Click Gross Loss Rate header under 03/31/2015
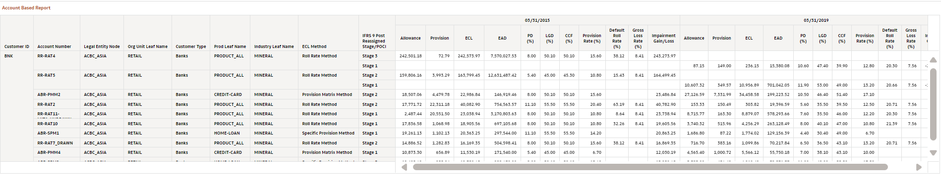Viewport: 941px width, 187px height. point(638,38)
